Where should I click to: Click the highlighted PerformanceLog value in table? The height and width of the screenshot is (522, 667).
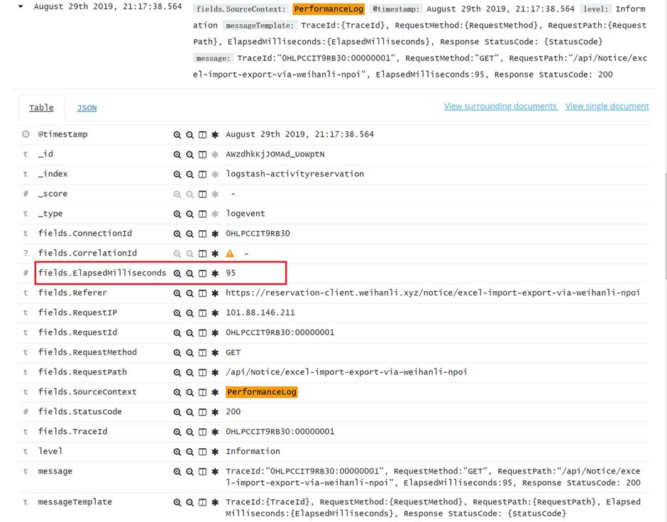(x=262, y=392)
